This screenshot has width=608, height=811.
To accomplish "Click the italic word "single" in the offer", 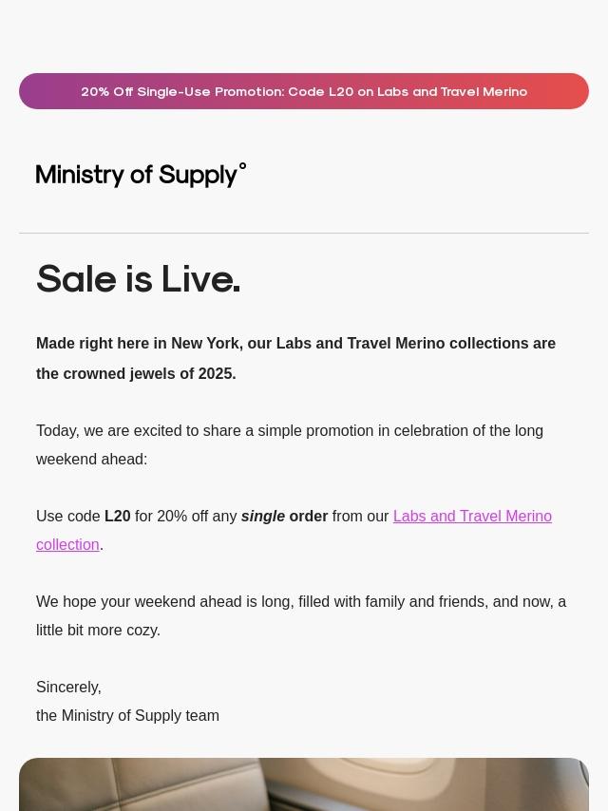I will 263,517.
